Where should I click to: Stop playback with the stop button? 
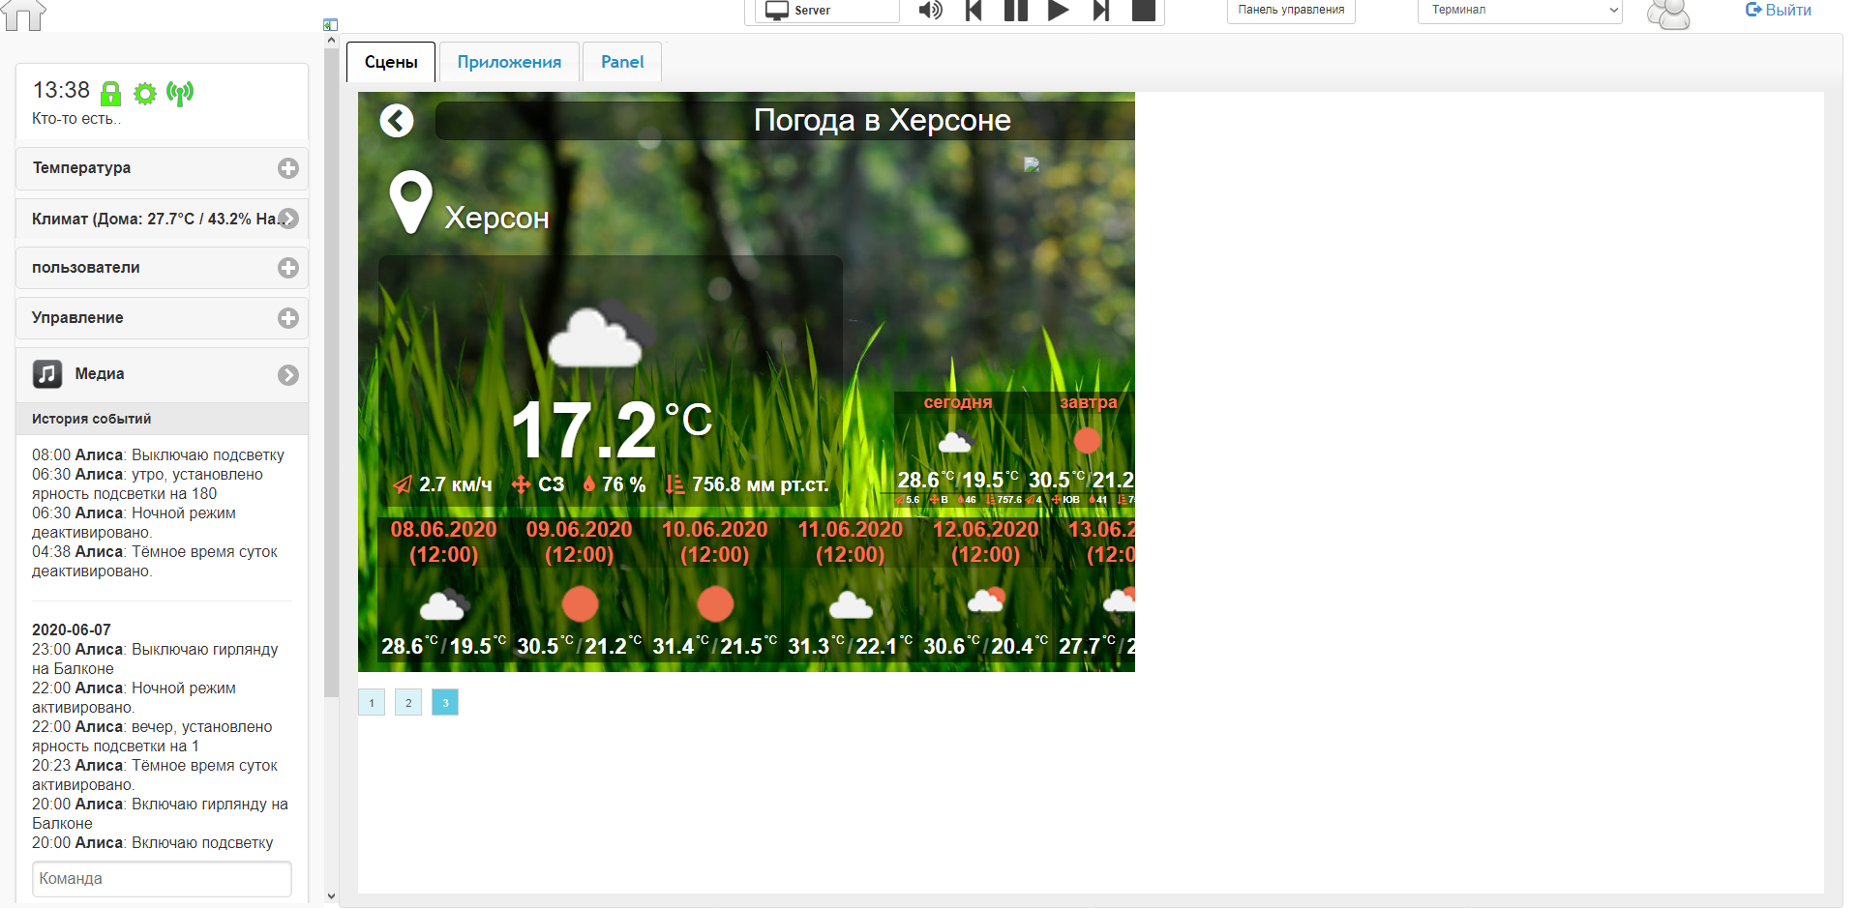point(1144,11)
